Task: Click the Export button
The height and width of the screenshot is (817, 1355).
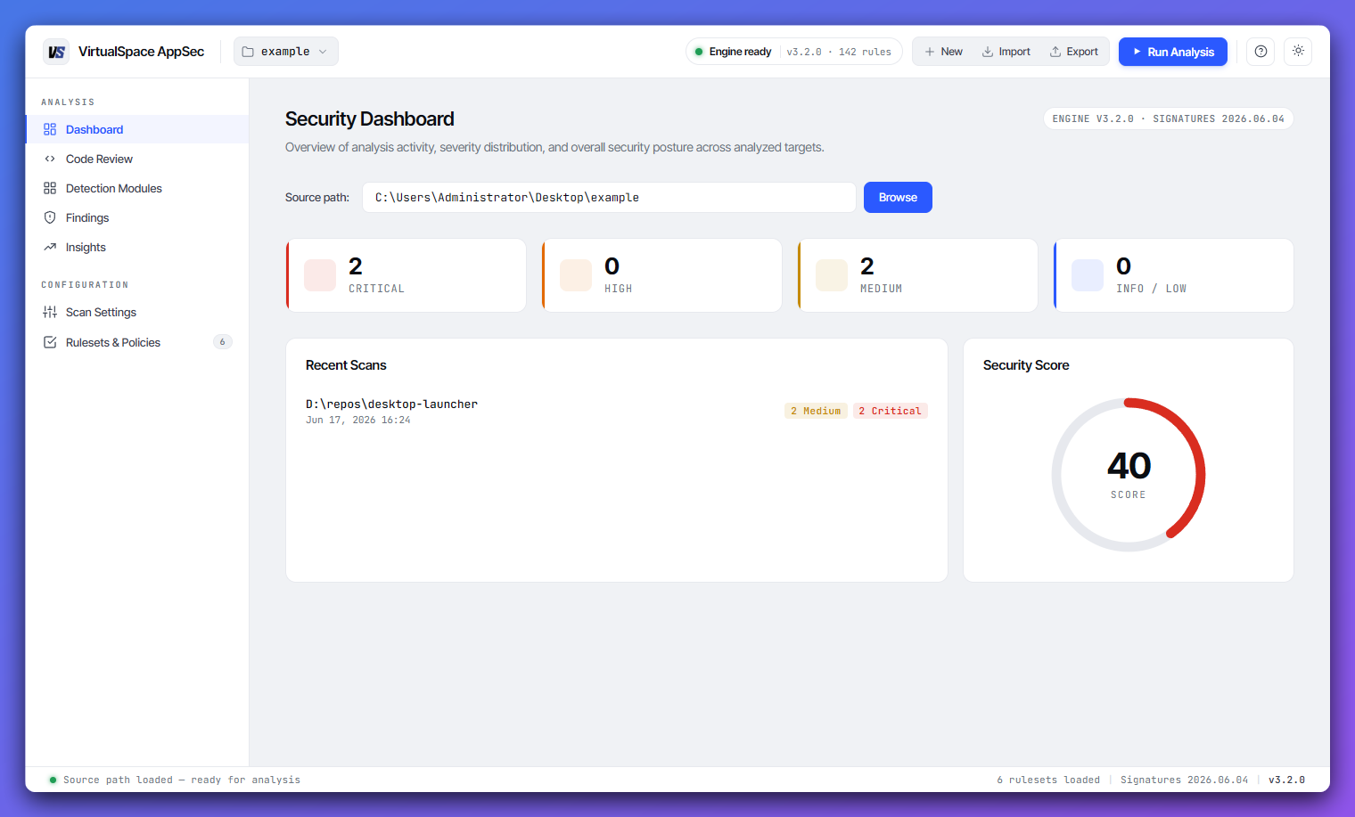Action: [1073, 52]
